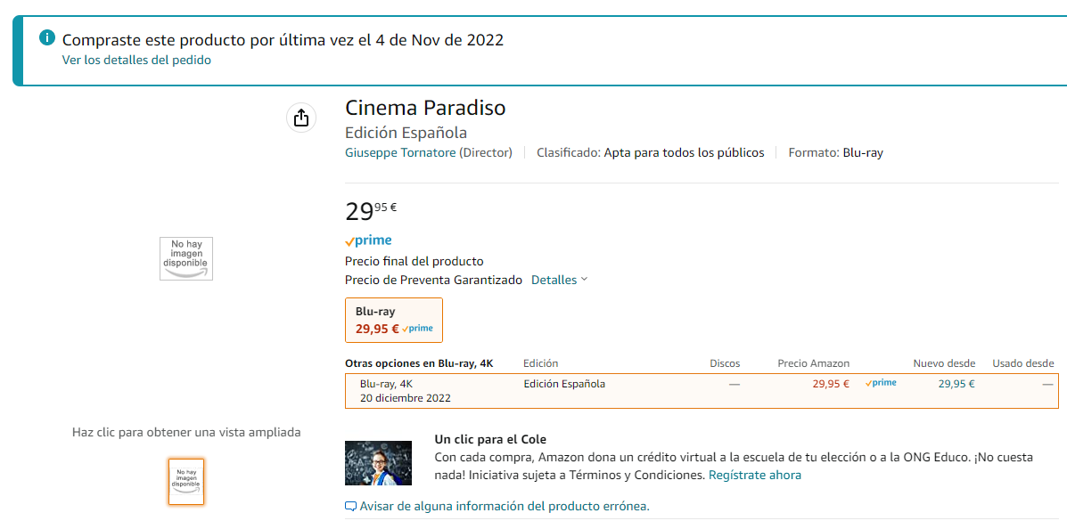The height and width of the screenshot is (521, 1067).
Task: Click the large 29,95 € main price
Action: point(371,212)
